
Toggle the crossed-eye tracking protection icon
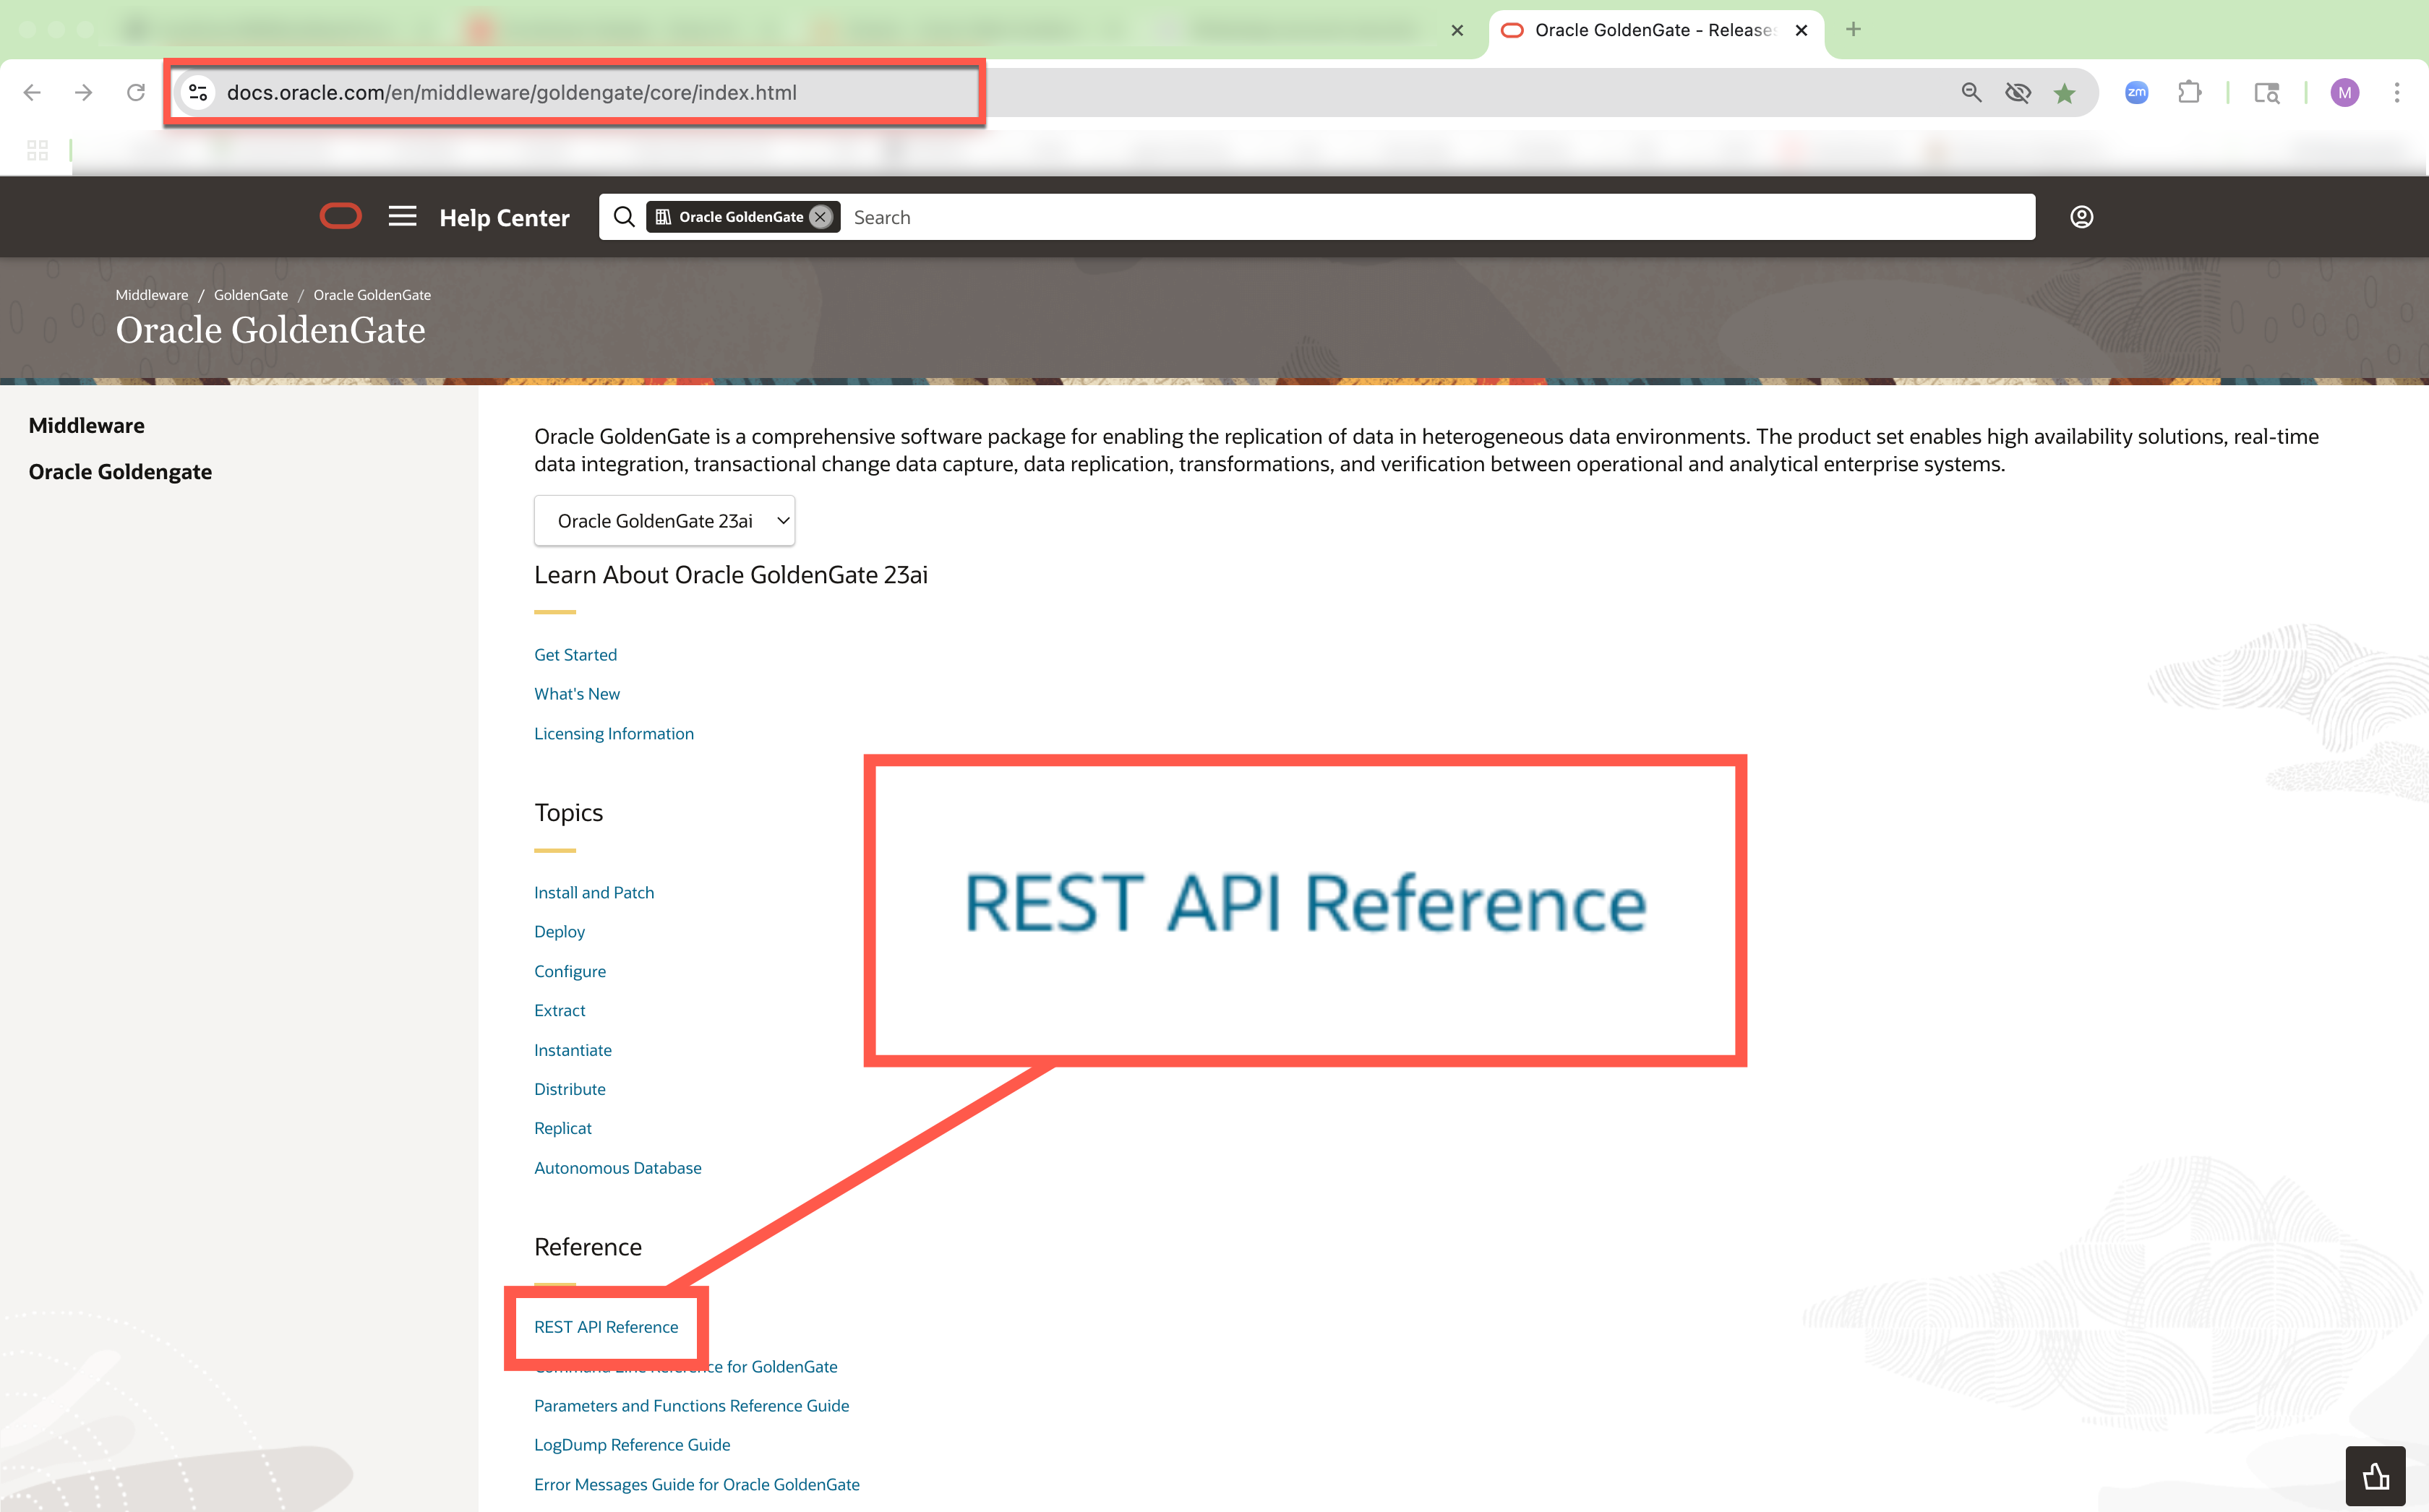2017,93
